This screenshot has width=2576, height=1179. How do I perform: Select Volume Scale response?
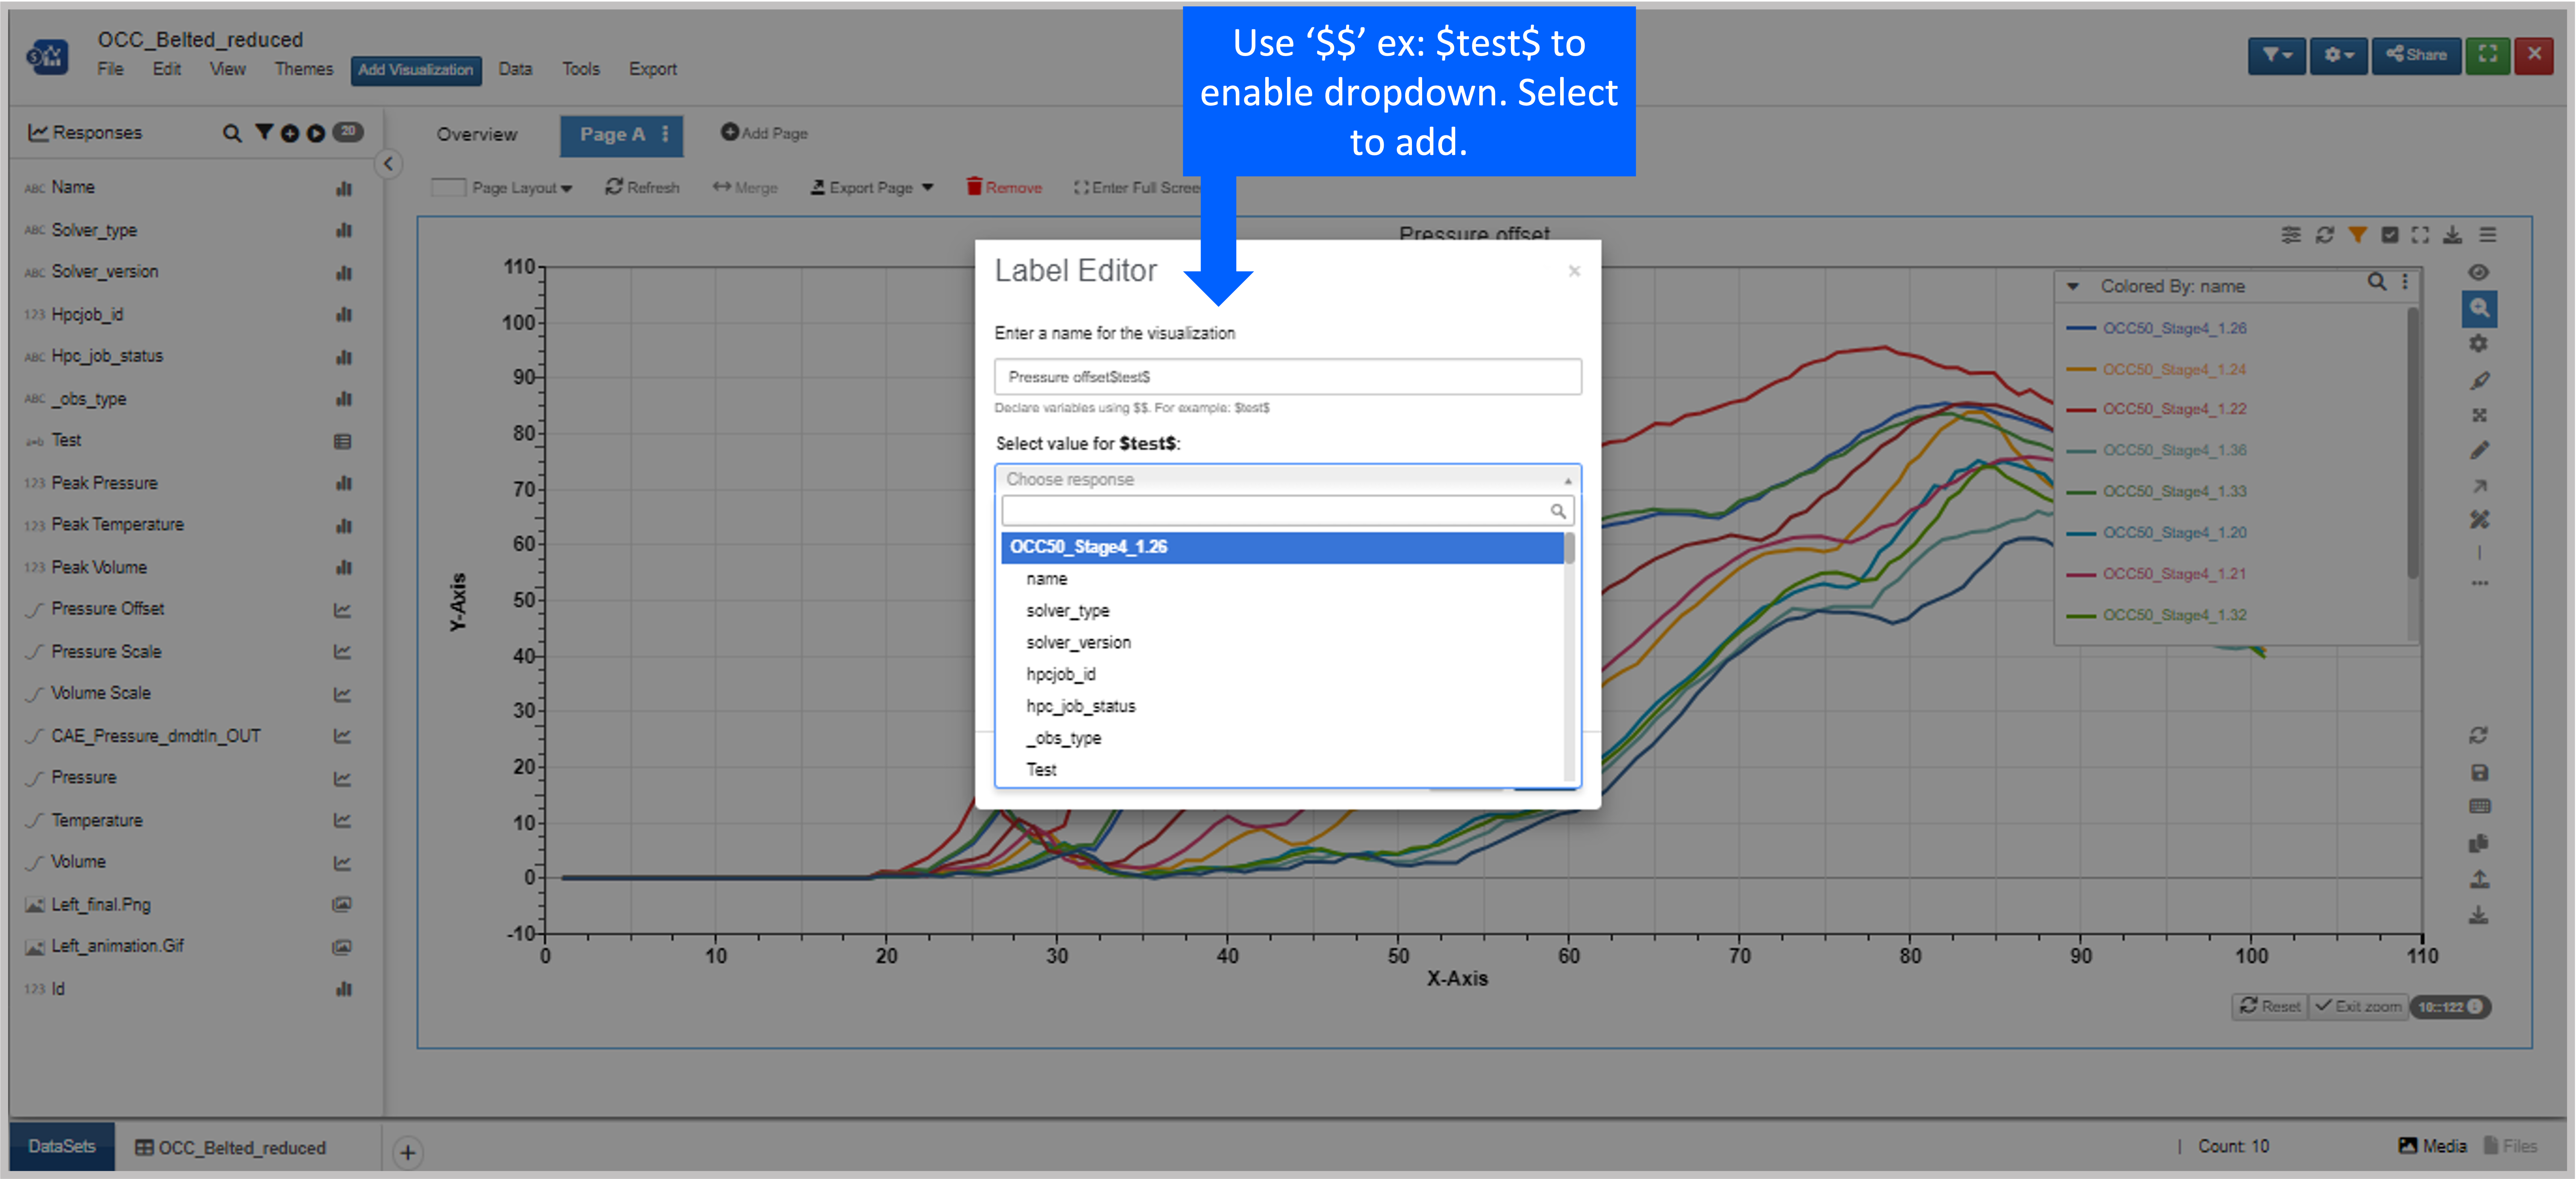(x=100, y=693)
